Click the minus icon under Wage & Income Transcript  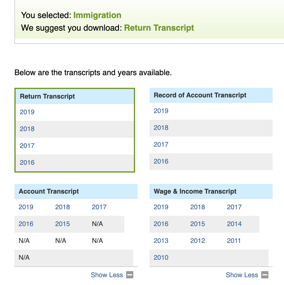pyautogui.click(x=265, y=275)
